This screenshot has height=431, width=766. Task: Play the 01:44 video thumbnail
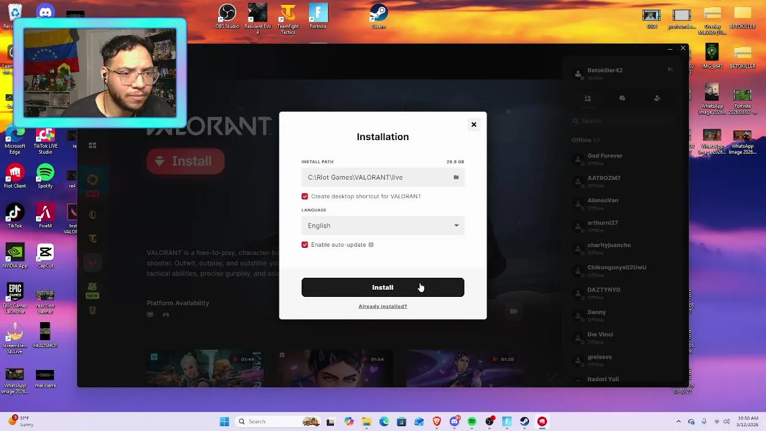click(205, 369)
